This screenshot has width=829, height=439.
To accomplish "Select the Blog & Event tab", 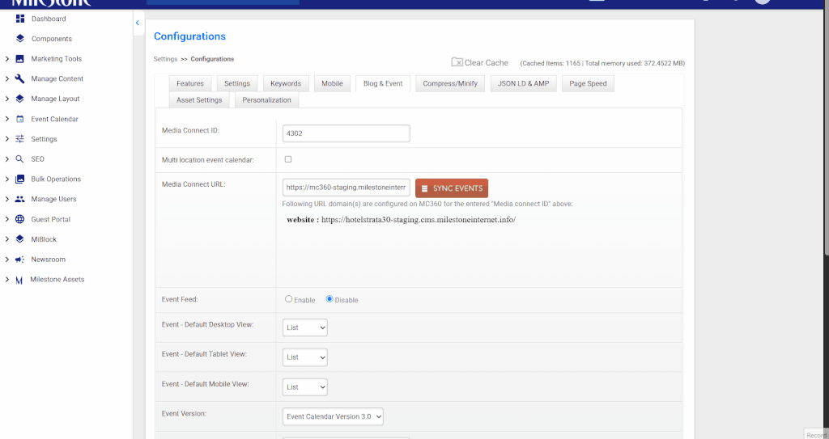I will 383,83.
